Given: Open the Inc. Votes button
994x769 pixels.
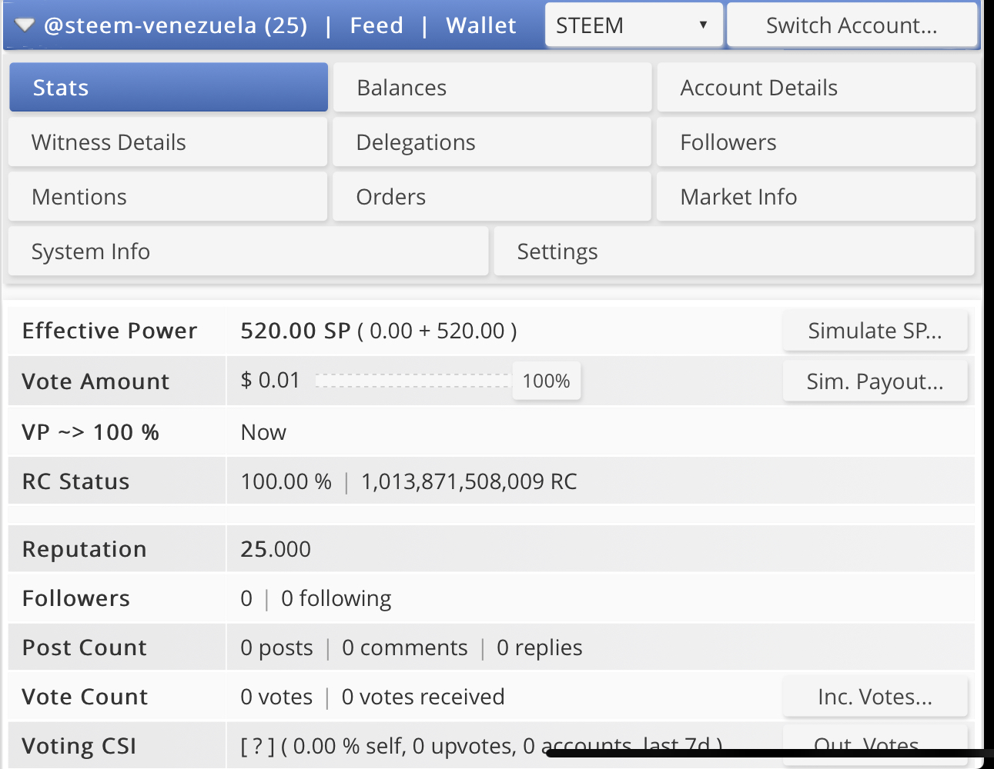Looking at the screenshot, I should pos(875,697).
